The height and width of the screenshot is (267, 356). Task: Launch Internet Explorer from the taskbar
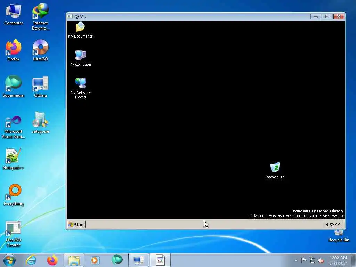point(31,260)
